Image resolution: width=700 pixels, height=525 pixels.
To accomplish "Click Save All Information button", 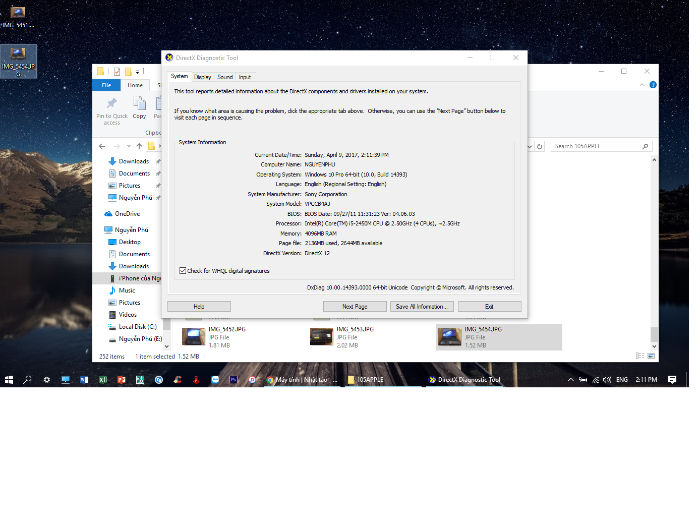I will click(x=422, y=307).
